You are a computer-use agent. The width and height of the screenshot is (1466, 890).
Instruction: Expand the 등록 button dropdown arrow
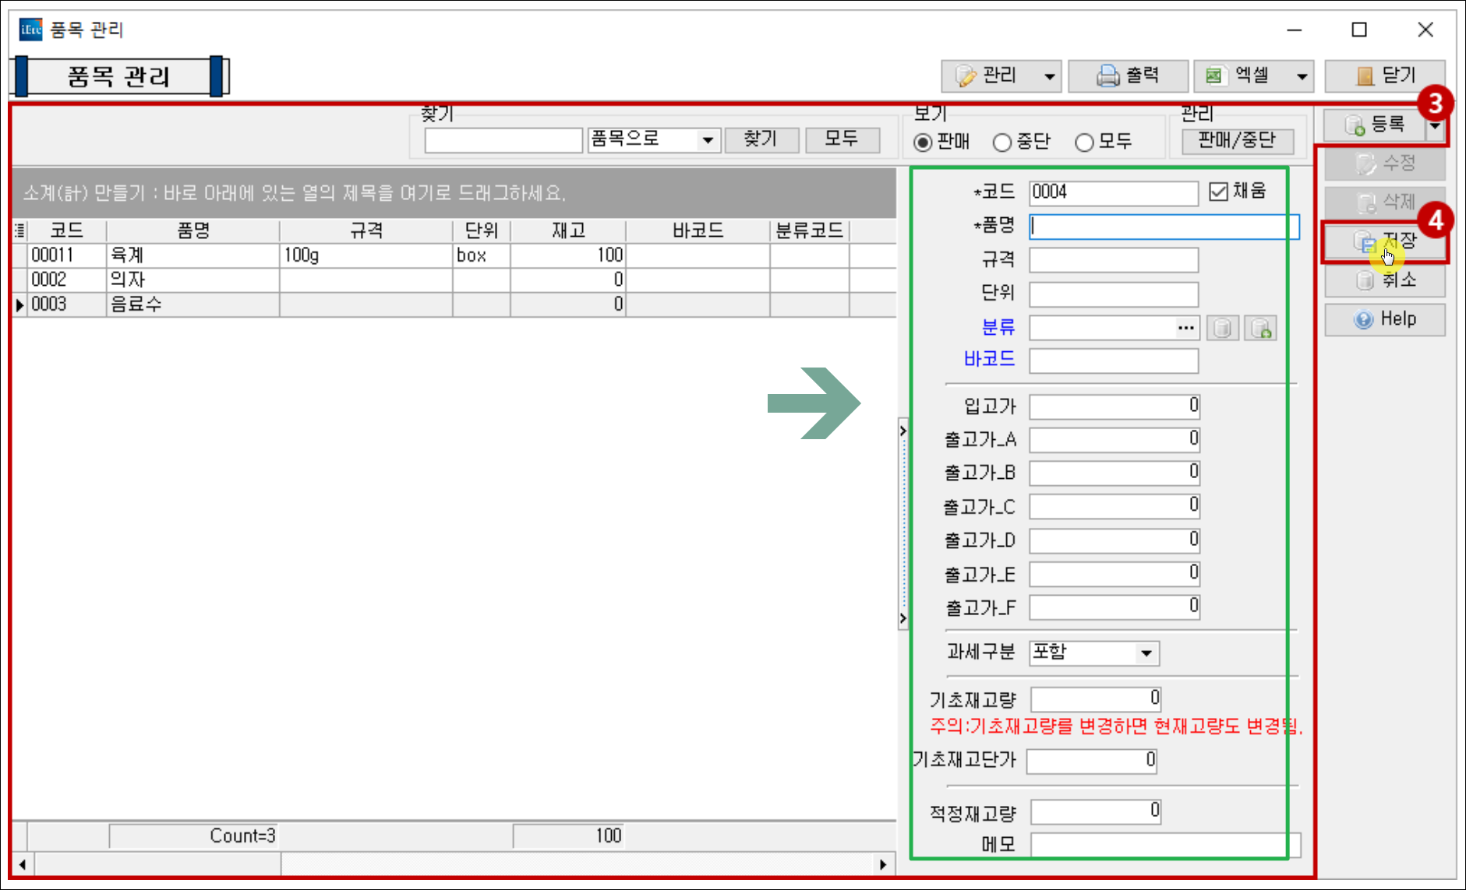click(1436, 125)
